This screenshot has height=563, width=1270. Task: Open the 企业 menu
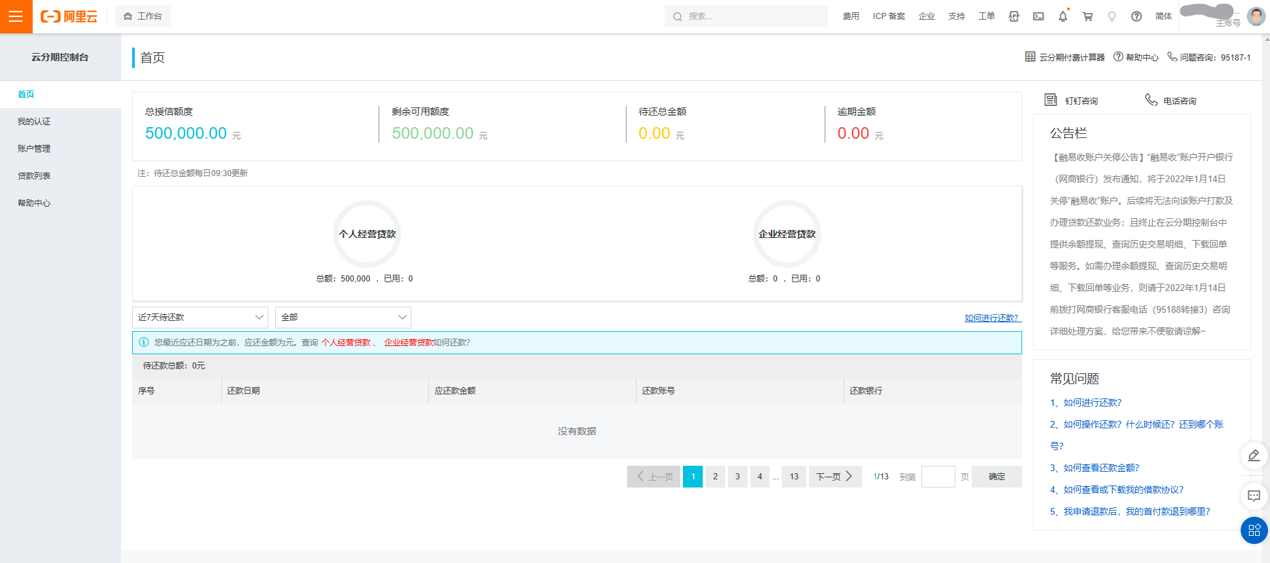tap(927, 16)
